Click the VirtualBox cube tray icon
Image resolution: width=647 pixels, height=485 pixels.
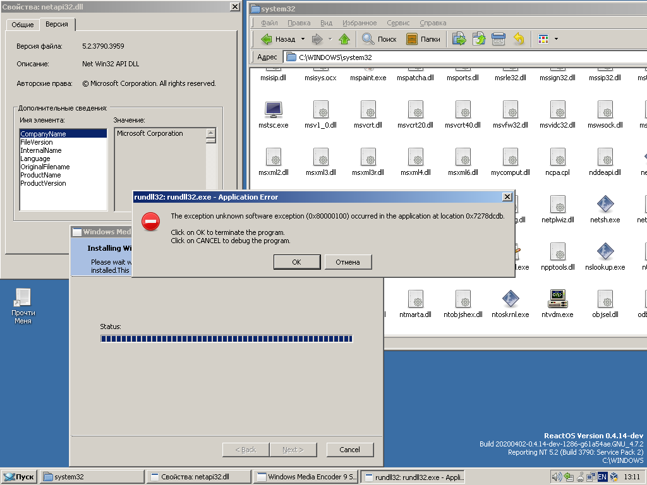pyautogui.click(x=614, y=477)
